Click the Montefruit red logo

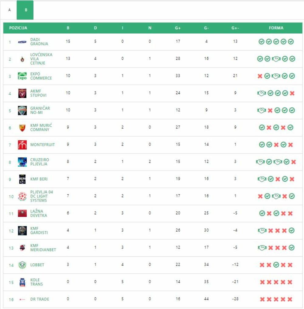pyautogui.click(x=22, y=145)
